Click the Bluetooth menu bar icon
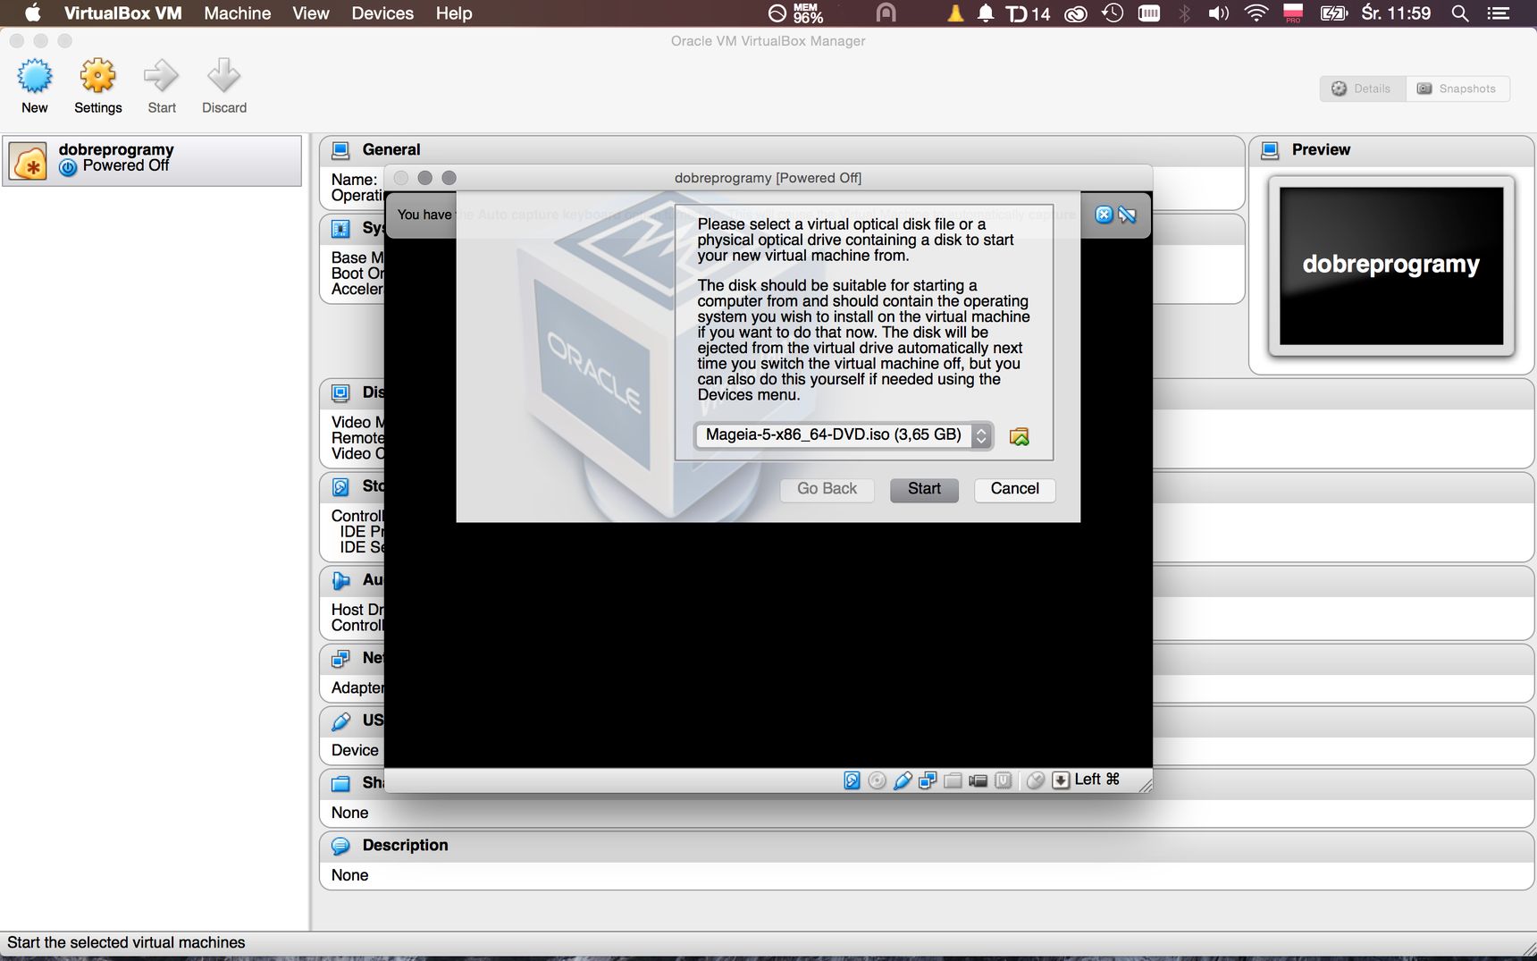Viewport: 1537px width, 961px height. (x=1185, y=13)
